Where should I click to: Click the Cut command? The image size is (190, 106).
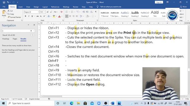[10, 11]
